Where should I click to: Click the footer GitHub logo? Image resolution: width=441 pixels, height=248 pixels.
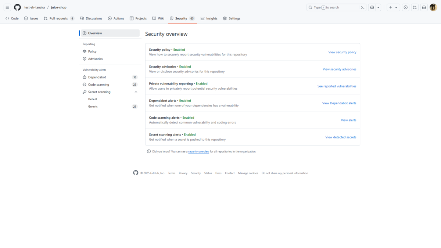136,173
